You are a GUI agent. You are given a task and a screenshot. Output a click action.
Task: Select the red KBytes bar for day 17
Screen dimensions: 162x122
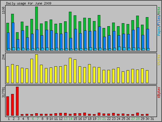click(85, 114)
